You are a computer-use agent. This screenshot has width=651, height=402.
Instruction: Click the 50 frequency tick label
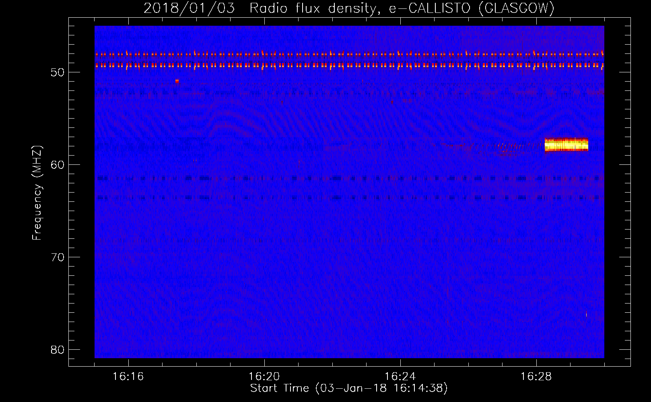58,72
